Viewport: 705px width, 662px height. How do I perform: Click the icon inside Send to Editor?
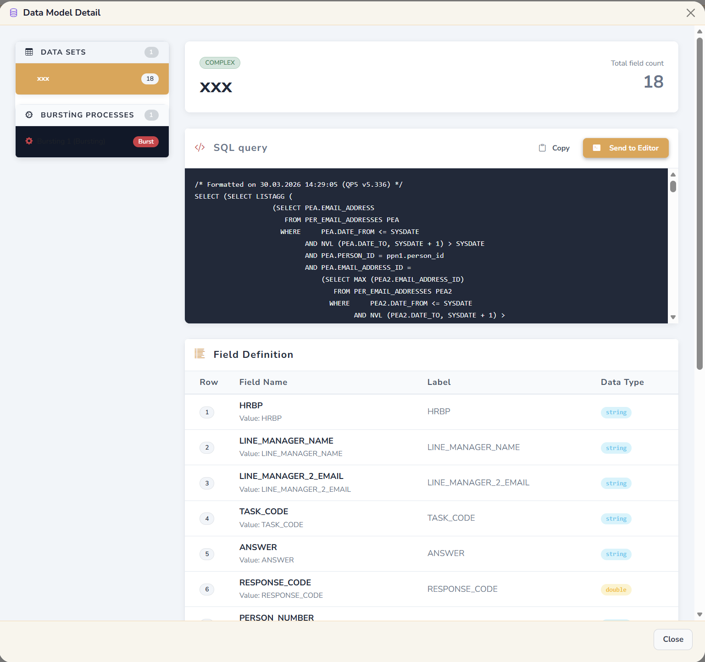click(x=597, y=148)
